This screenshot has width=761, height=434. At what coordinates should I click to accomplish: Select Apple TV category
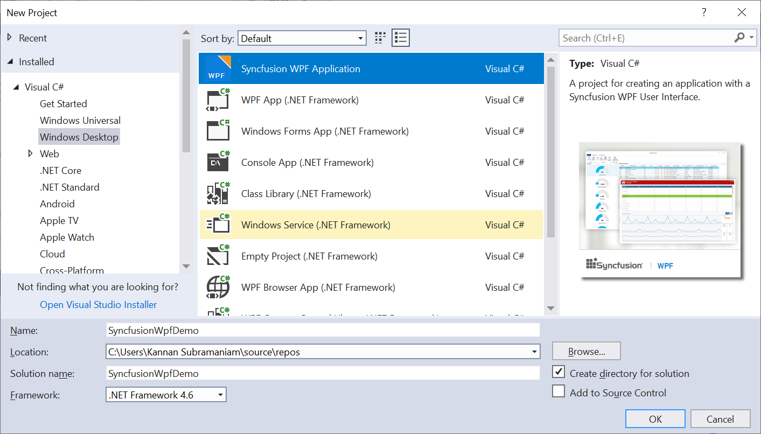point(59,220)
